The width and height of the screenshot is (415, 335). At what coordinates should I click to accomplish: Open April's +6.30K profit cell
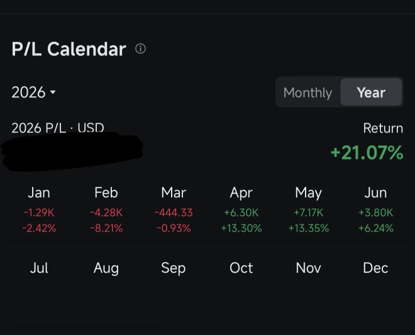pos(241,212)
